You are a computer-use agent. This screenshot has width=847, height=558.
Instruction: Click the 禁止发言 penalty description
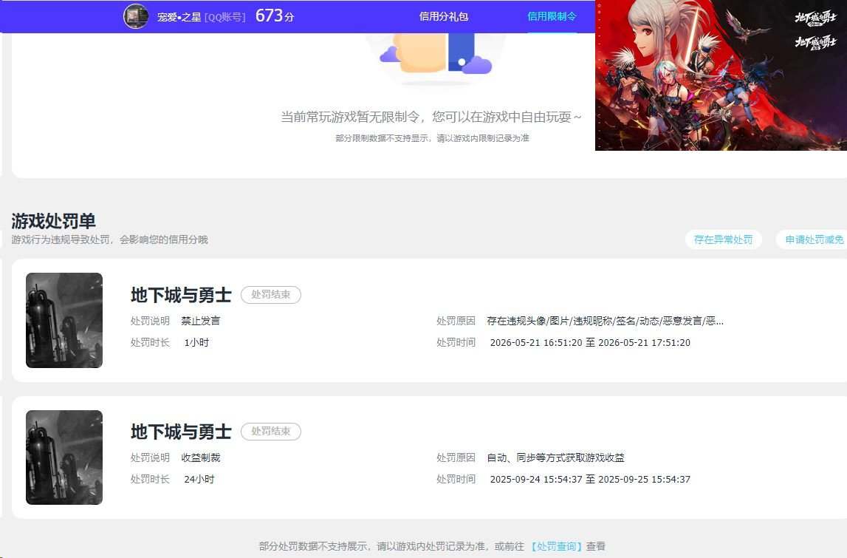[x=200, y=321]
